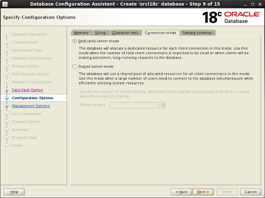265x198 pixels.
Task: Decrease Shared servers with down arrow
Action: [163, 107]
